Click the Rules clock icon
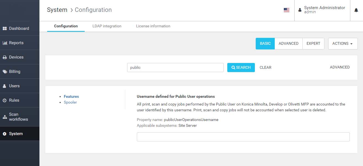 click(4, 100)
